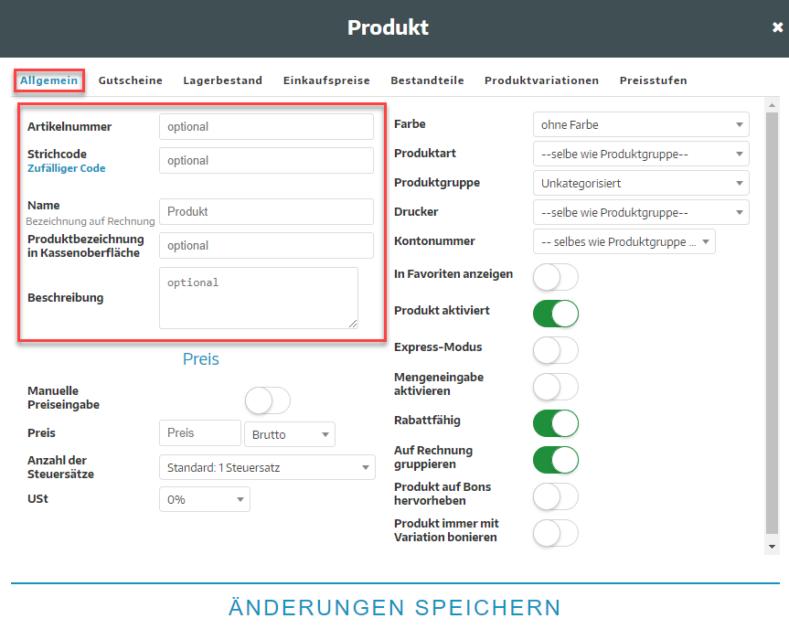Image resolution: width=789 pixels, height=629 pixels.
Task: Click the Bezeichnung auf Rechnung hint text
Action: (91, 221)
